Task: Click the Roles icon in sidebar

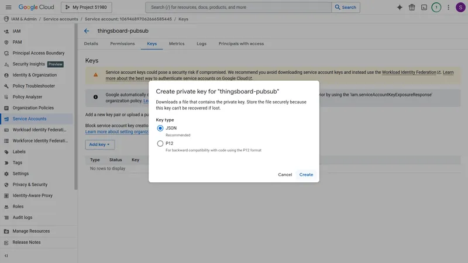Action: coord(6,207)
